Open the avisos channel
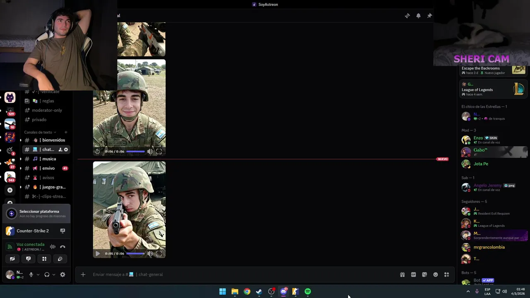This screenshot has height=298, width=530. [46, 178]
